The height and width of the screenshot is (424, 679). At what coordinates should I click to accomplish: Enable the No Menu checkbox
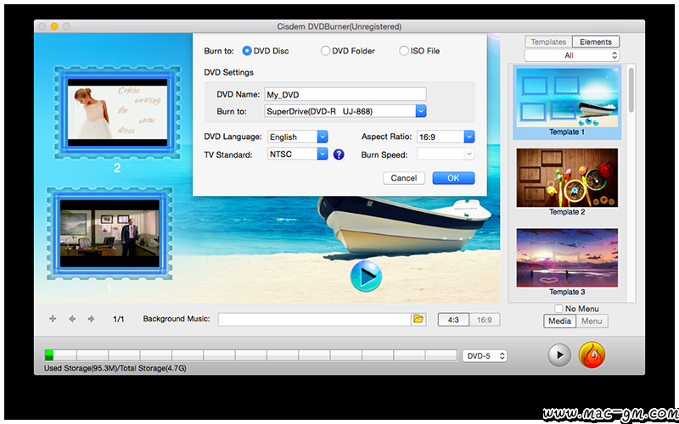pyautogui.click(x=559, y=309)
